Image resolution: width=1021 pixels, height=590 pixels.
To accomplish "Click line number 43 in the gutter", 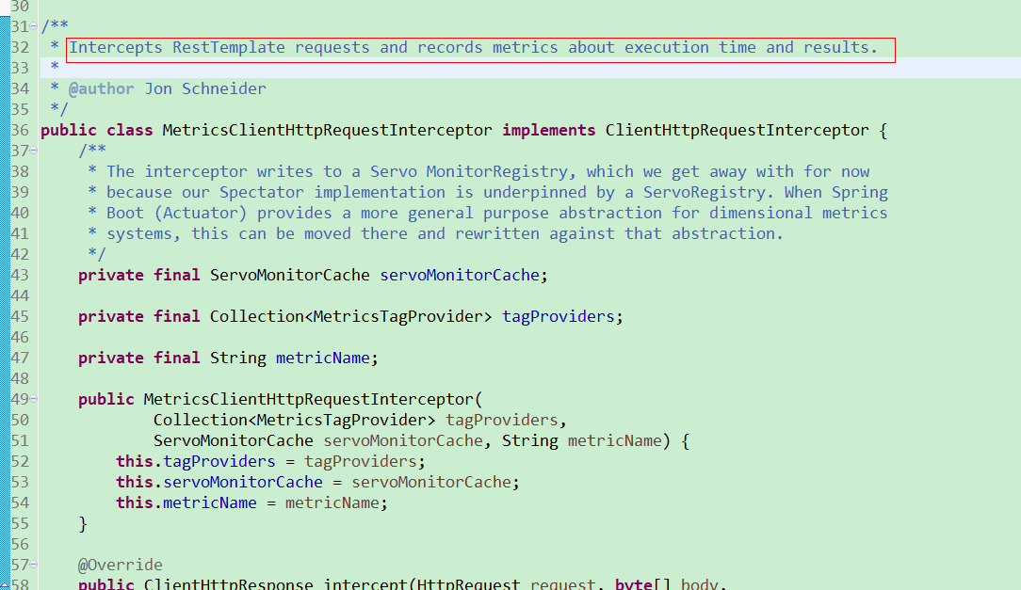I will coord(18,274).
